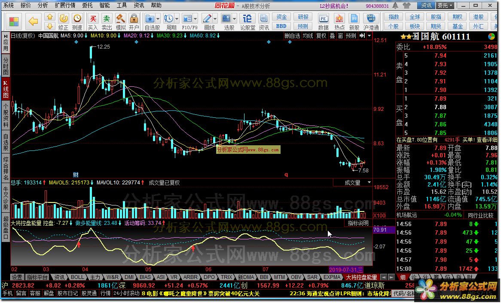Open the 分析 menu
The image size is (501, 303).
[x=43, y=6]
